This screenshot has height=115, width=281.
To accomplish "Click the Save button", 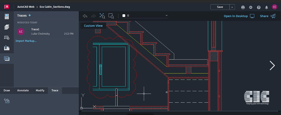I will point(220,7).
